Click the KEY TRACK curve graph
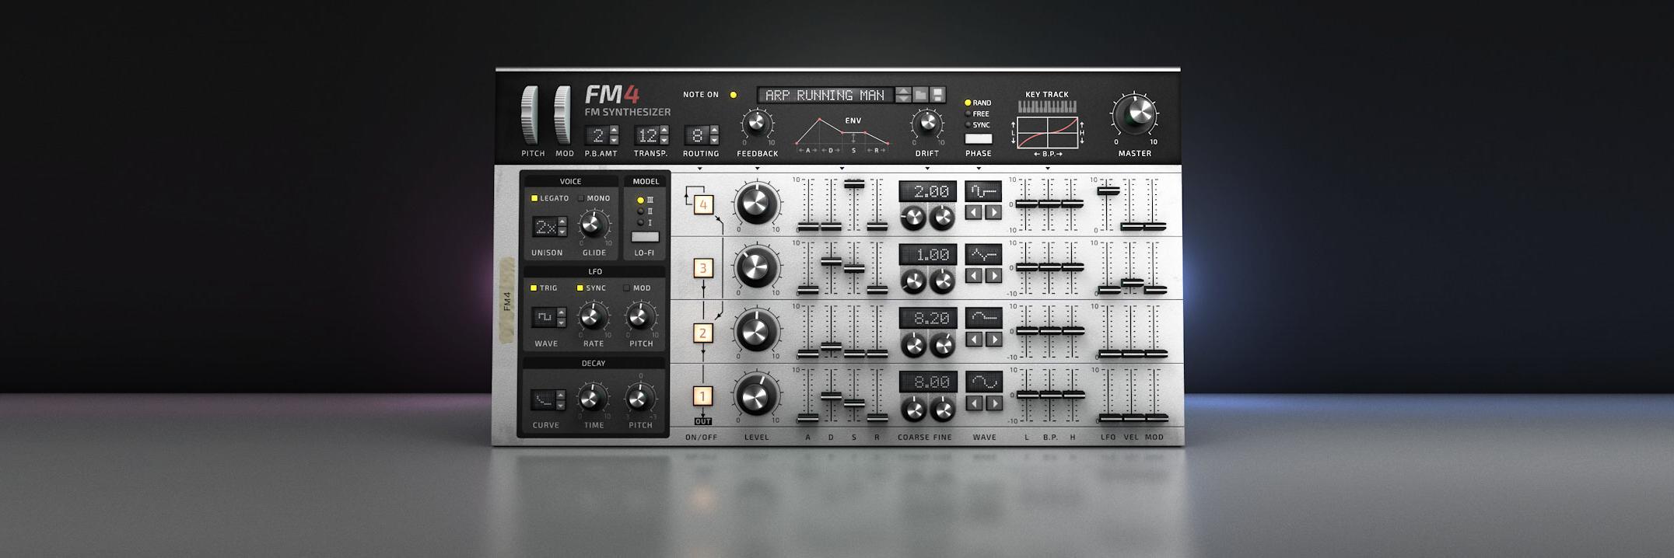Viewport: 1674px width, 558px height. coord(1047,133)
